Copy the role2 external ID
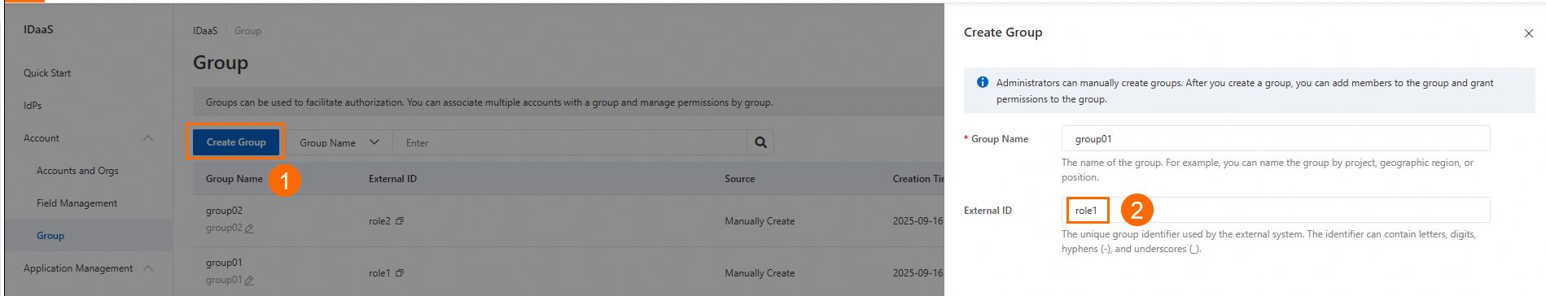 (400, 221)
